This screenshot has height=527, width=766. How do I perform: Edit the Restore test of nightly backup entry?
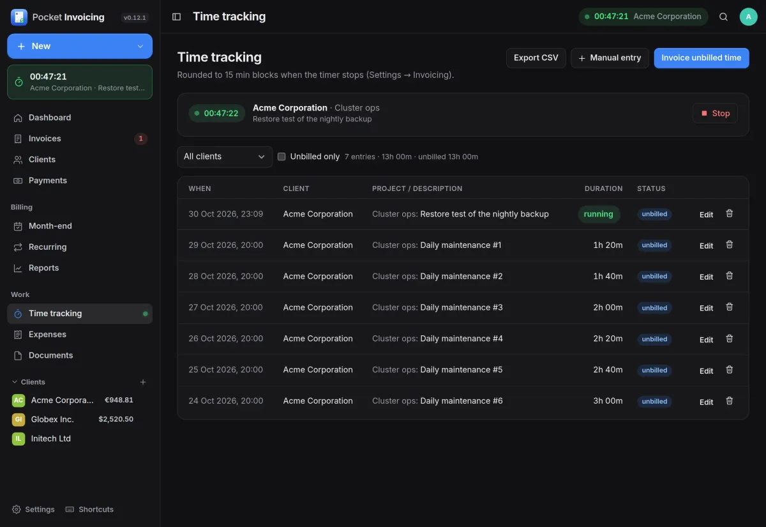(x=706, y=215)
